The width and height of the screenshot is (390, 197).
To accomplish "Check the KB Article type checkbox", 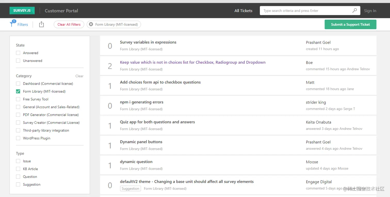I will pyautogui.click(x=18, y=169).
